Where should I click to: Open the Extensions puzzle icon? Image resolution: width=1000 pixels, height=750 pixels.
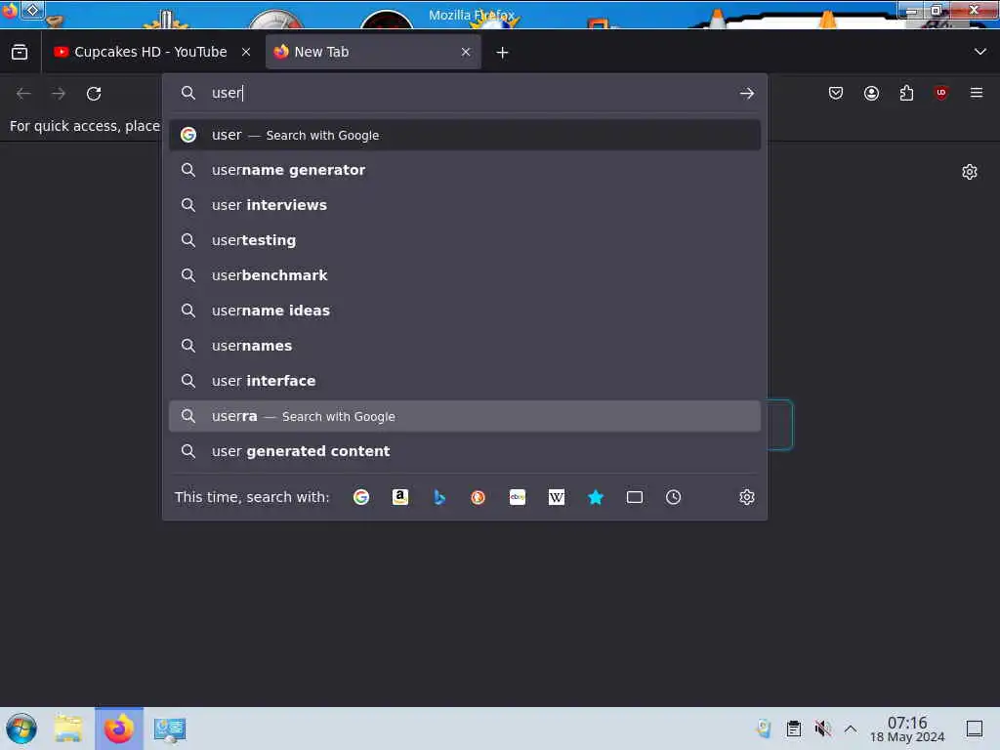point(906,93)
